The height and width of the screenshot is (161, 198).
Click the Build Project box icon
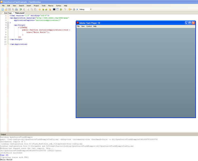click(x=69, y=9)
